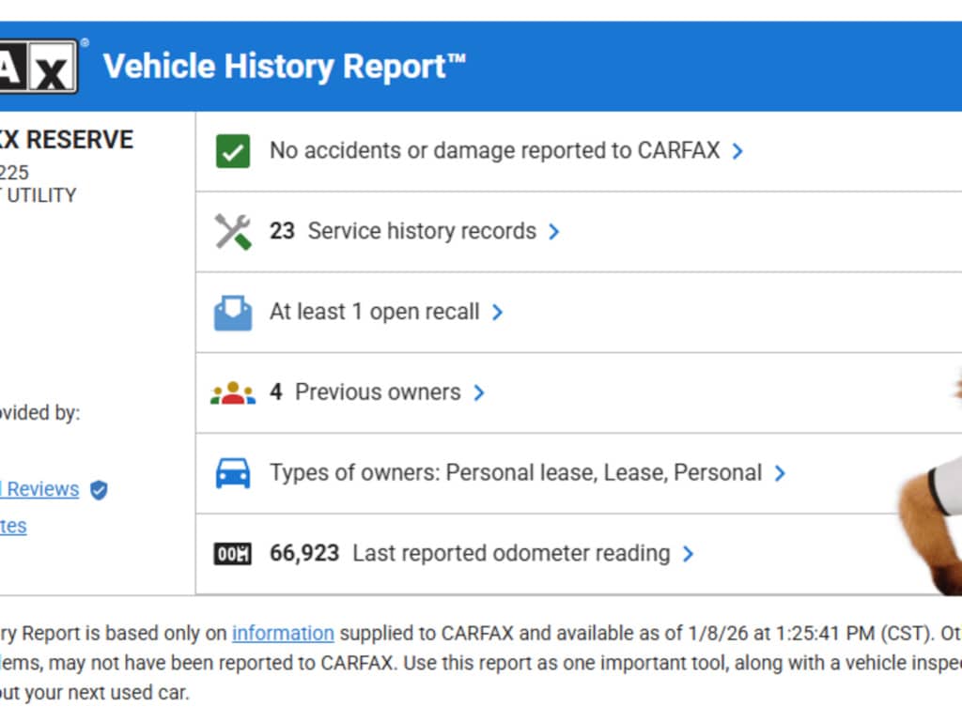This screenshot has width=962, height=722.
Task: Open the 'information' hyperlink in disclaimer
Action: [283, 633]
